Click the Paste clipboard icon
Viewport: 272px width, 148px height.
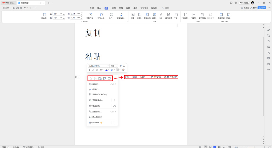coord(100,78)
